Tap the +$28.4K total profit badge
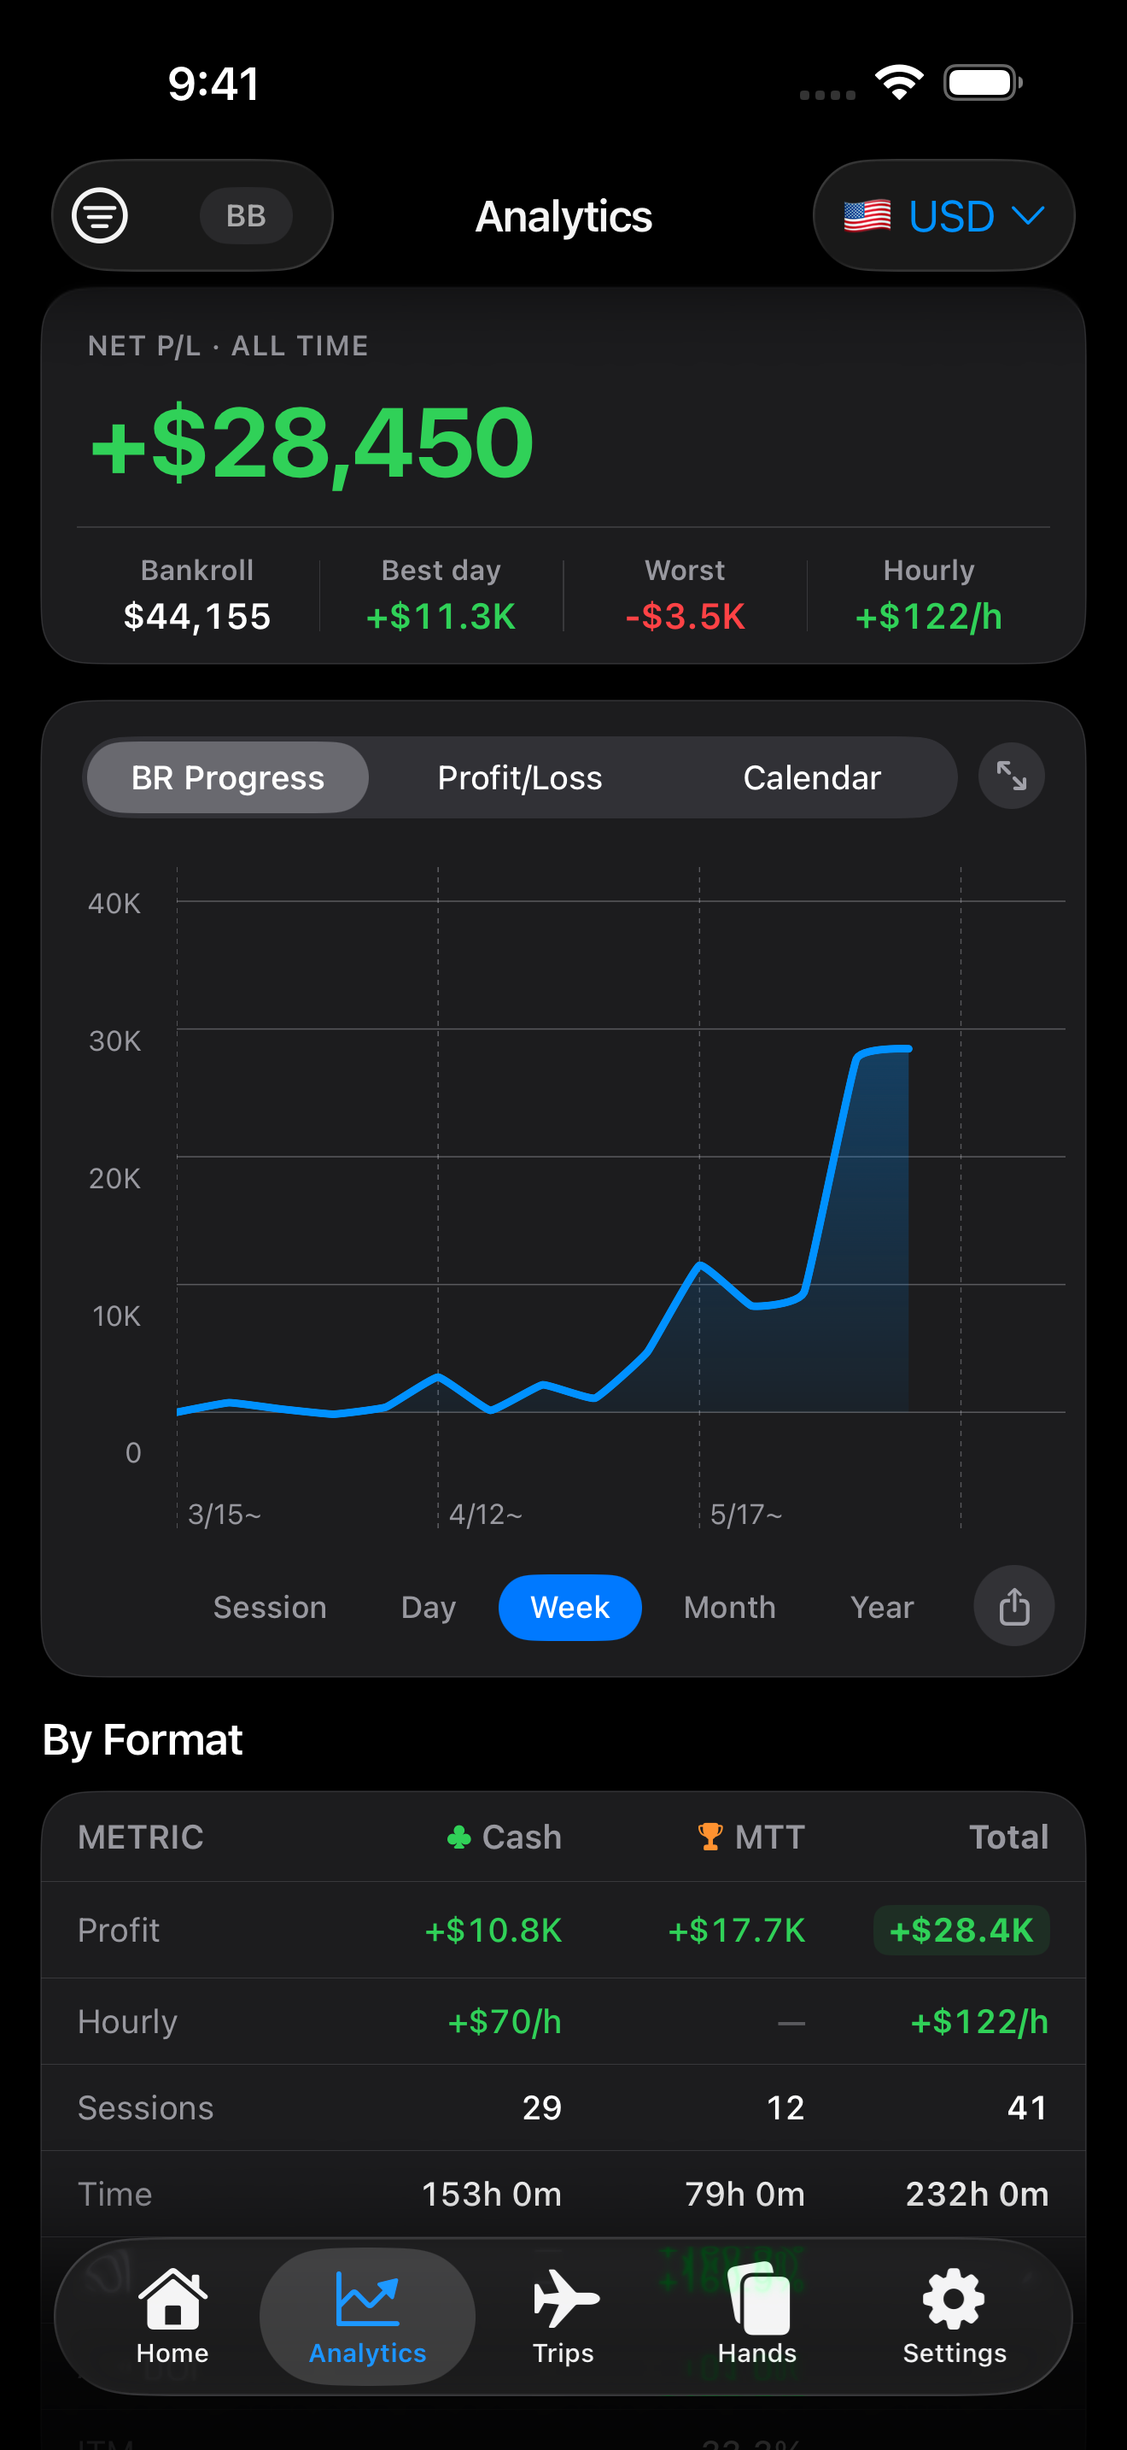The height and width of the screenshot is (2450, 1127). 961,1930
